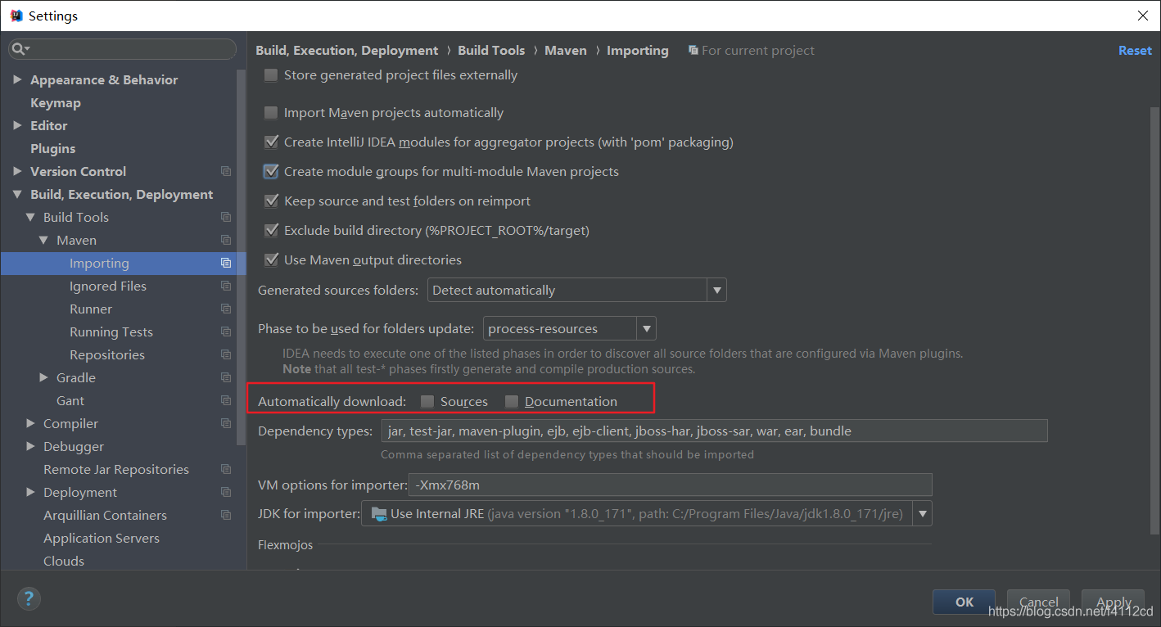Viewport: 1161px width, 627px height.
Task: Toggle Exclude build directory checkbox
Action: click(271, 231)
